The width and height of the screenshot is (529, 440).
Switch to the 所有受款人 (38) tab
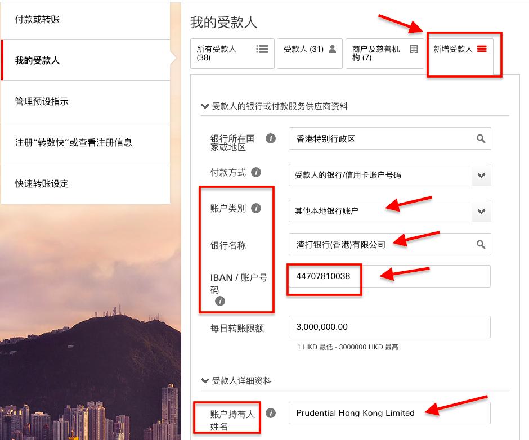231,53
